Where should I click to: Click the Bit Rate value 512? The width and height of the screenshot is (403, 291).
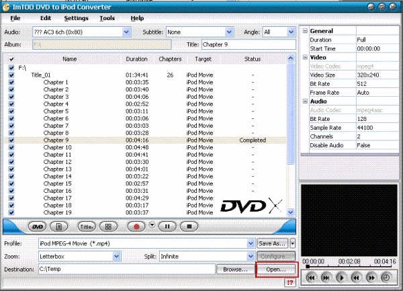pos(361,84)
